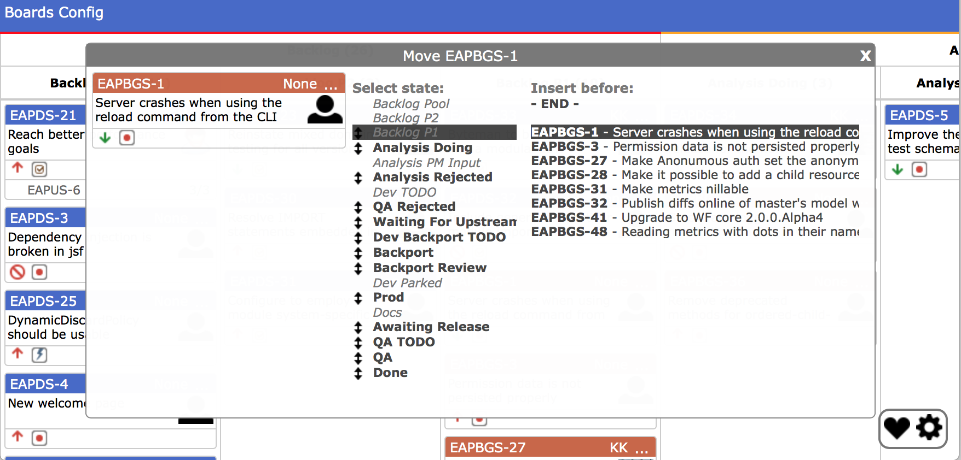Insert before EAPBGS-3 Permission data entry
The height and width of the screenshot is (460, 961).
pos(695,146)
